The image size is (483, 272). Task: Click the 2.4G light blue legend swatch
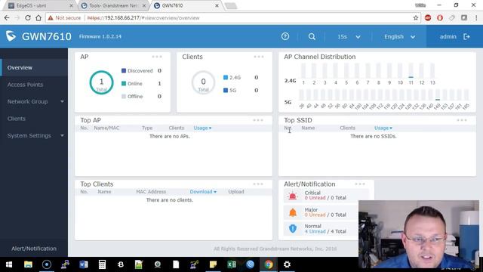point(226,77)
